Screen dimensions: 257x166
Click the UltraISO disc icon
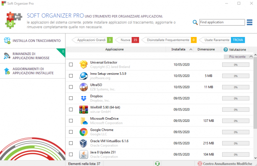click(84, 87)
